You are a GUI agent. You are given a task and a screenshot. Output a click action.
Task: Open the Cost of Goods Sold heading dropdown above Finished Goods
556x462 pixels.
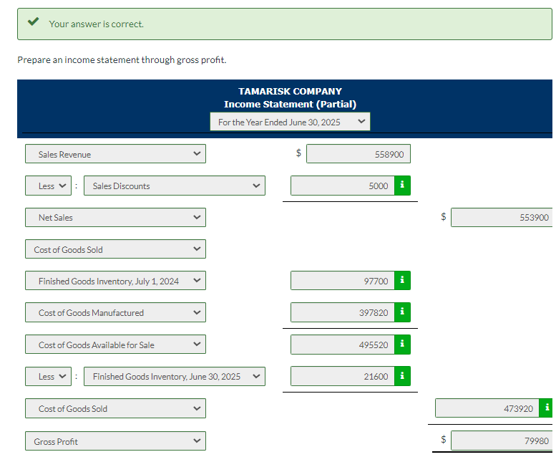(116, 249)
